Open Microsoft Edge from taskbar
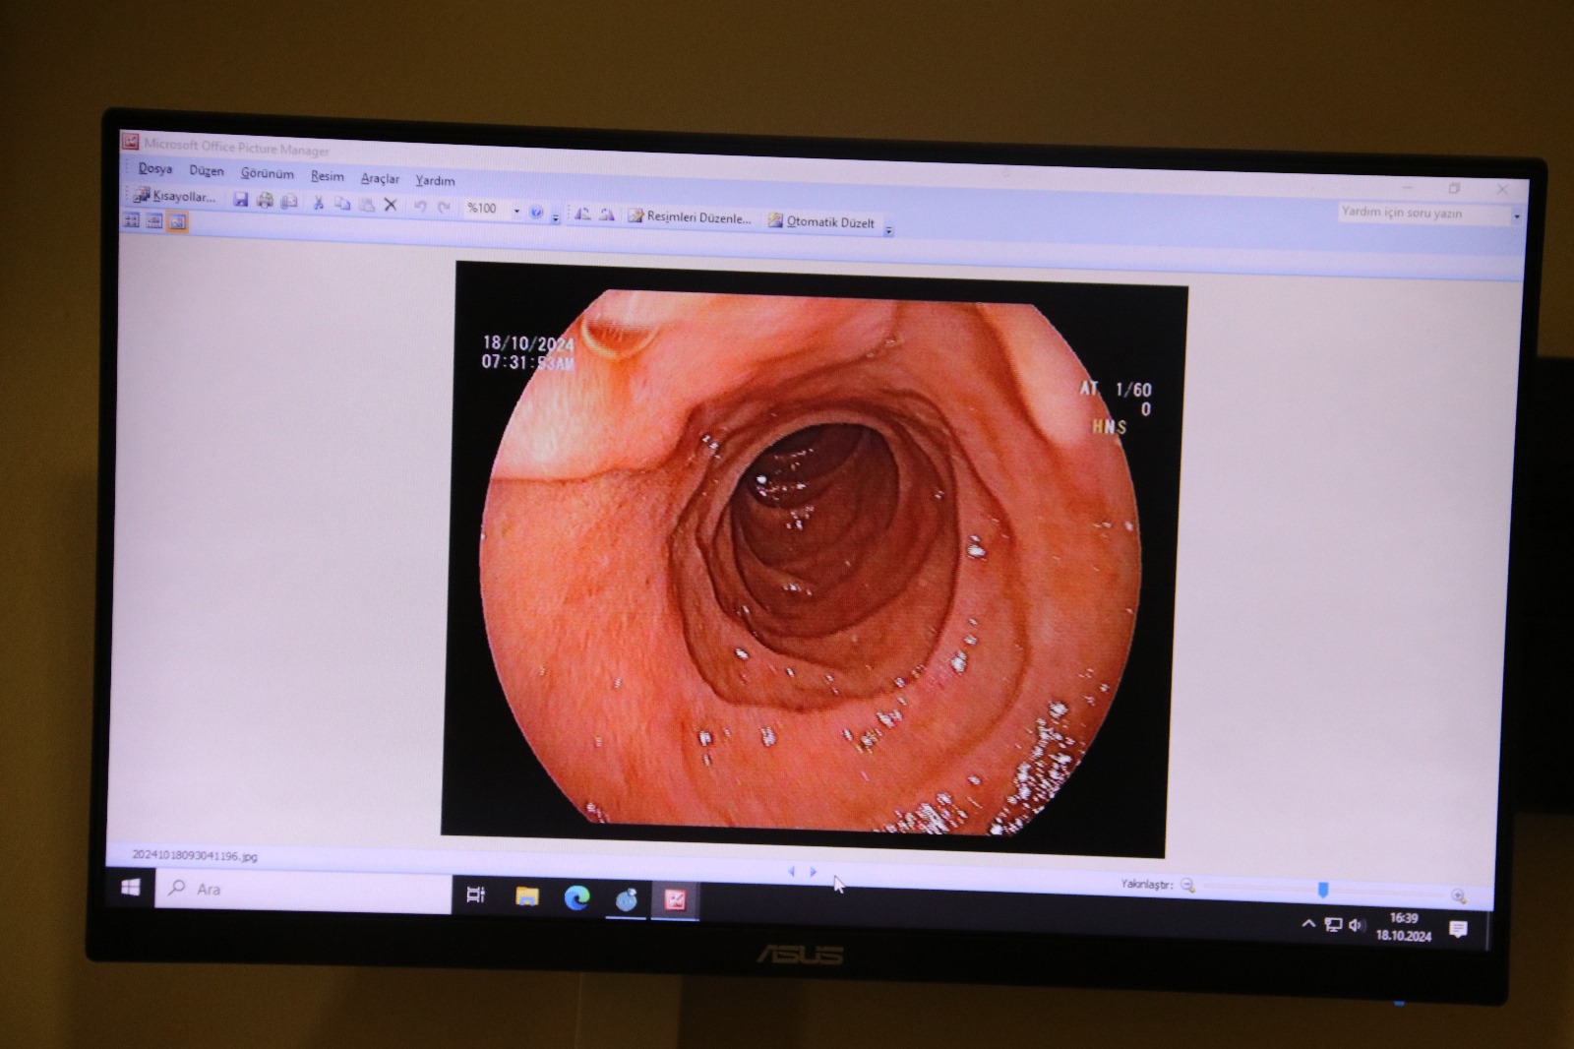 pos(576,897)
